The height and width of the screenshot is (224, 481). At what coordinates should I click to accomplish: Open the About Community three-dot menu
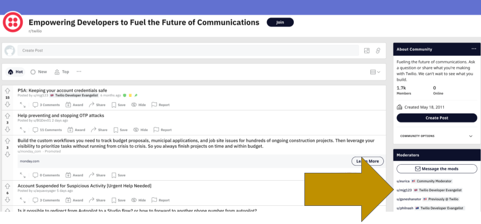[473, 49]
